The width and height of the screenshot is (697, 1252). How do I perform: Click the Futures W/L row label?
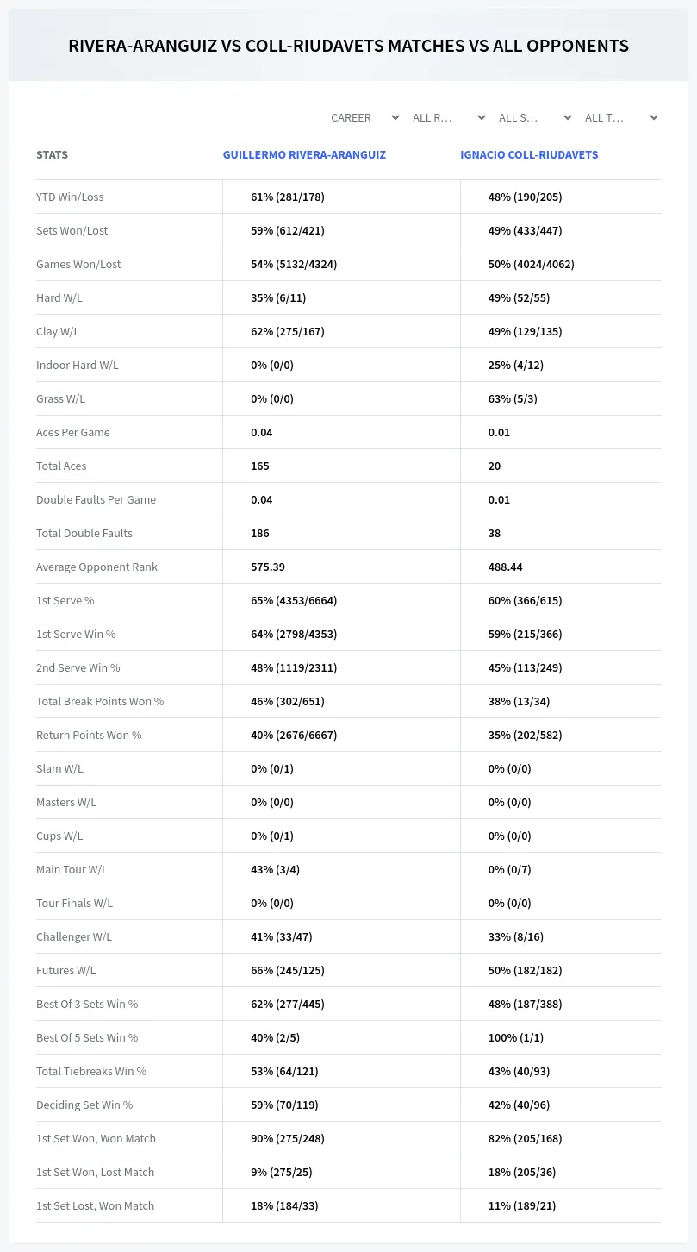(66, 970)
